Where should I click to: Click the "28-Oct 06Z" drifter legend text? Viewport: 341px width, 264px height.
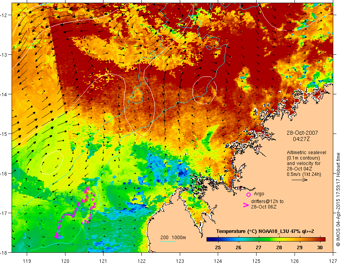click(264, 207)
